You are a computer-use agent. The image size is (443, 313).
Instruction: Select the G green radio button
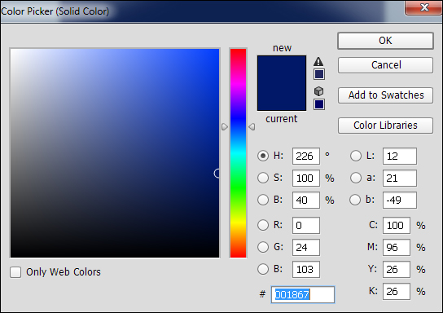263,247
